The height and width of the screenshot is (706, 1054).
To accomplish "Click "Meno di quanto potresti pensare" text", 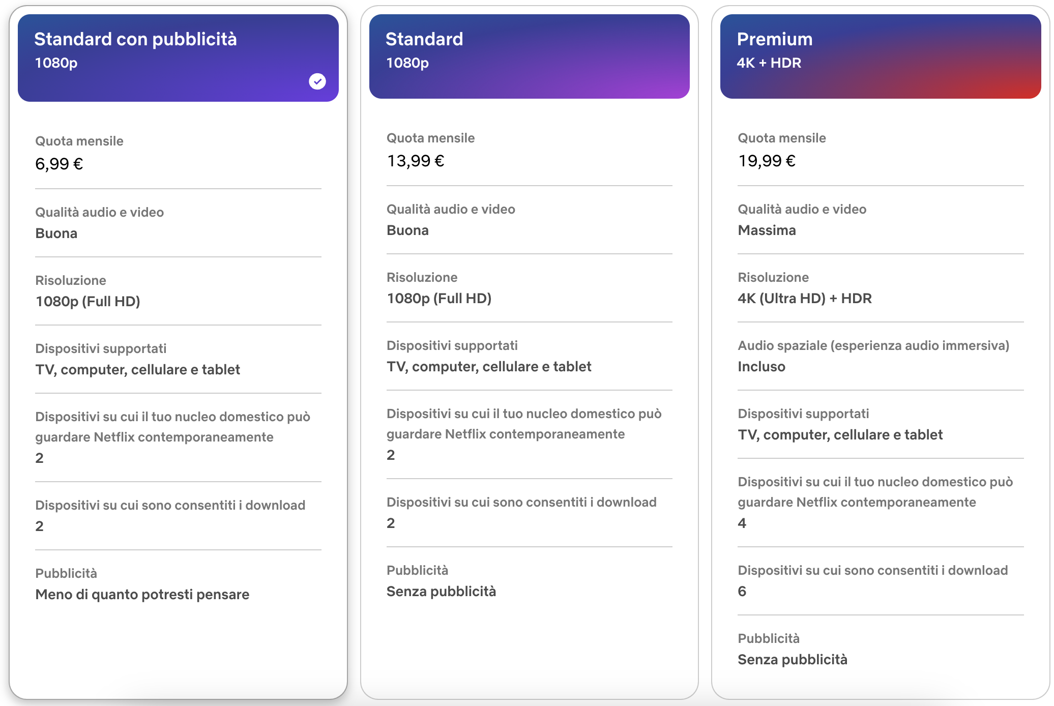I will tap(142, 595).
